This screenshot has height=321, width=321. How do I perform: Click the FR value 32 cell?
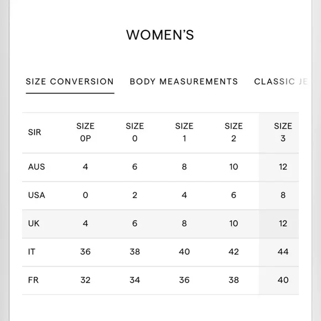click(x=85, y=280)
